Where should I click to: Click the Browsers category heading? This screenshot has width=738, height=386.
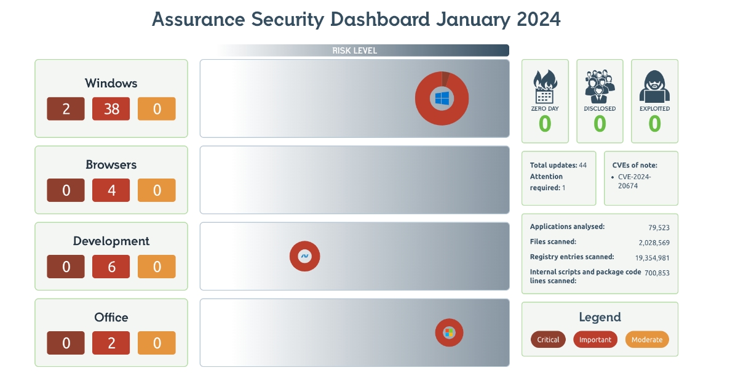pyautogui.click(x=111, y=165)
